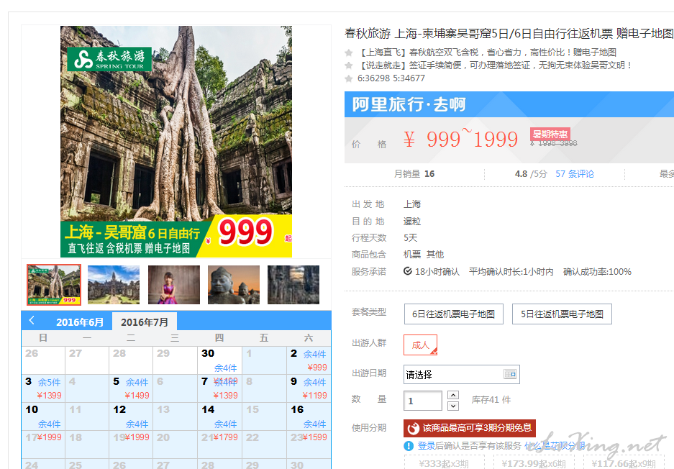Select the 成人 traveler type
Screen dimensions: 674x469
(x=420, y=345)
